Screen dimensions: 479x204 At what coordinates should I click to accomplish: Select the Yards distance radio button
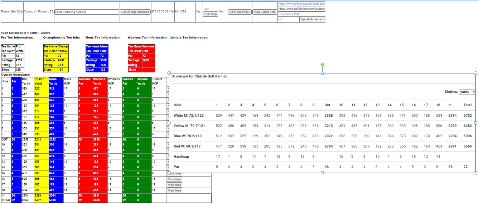[28, 33]
